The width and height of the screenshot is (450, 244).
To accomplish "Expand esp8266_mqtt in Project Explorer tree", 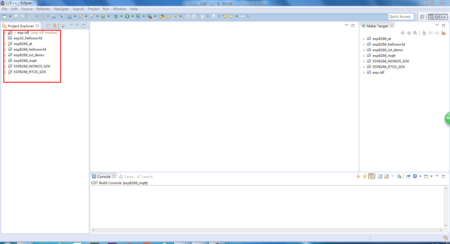I will tap(5, 61).
